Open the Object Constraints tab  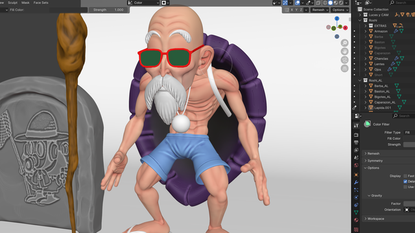[x=356, y=205]
